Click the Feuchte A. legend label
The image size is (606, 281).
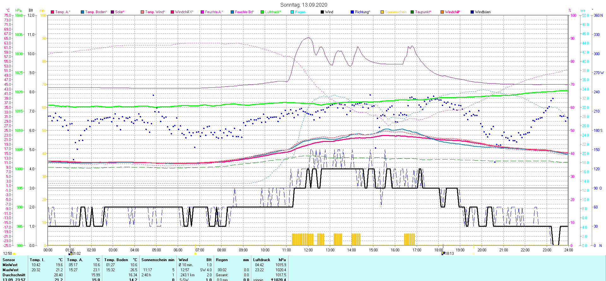(214, 12)
